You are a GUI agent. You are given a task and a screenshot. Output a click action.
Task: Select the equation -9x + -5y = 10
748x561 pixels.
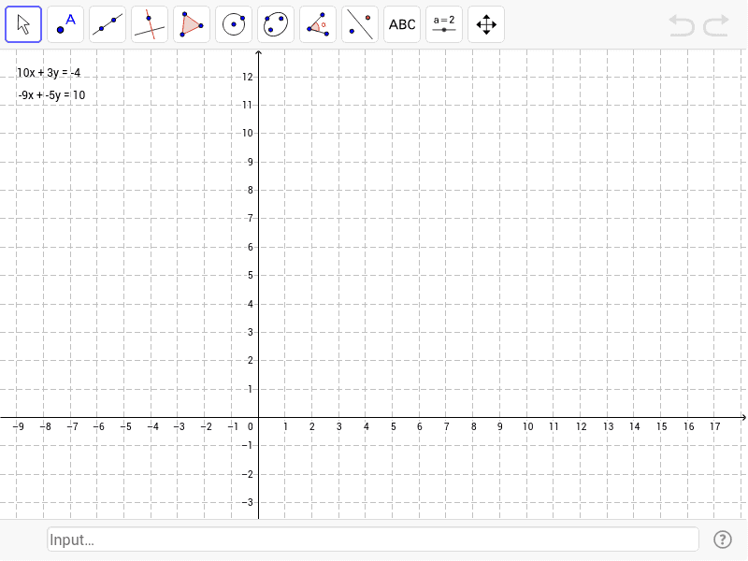point(50,94)
